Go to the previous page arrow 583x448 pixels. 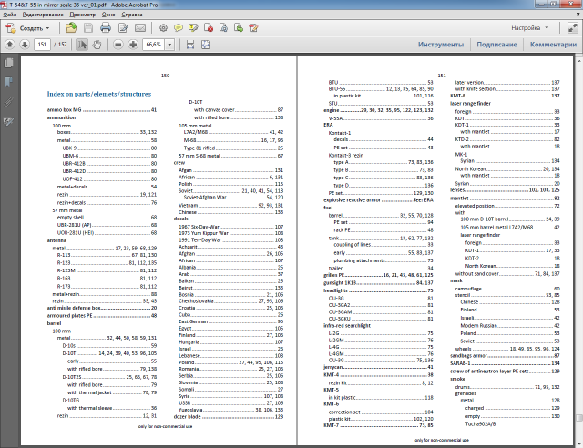10,44
